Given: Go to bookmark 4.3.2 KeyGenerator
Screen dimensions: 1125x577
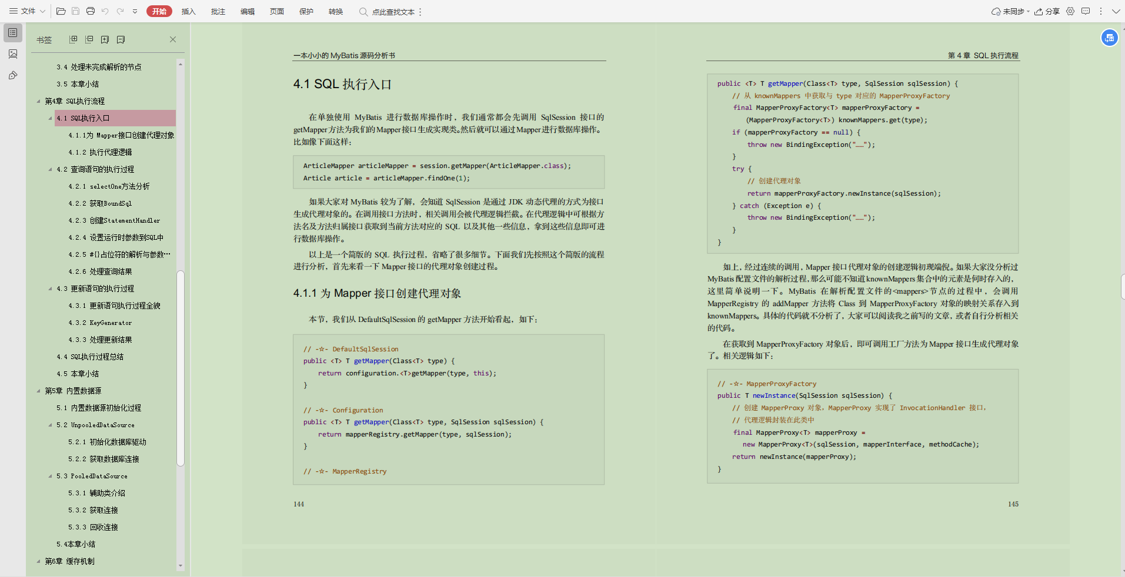Looking at the screenshot, I should click(100, 323).
